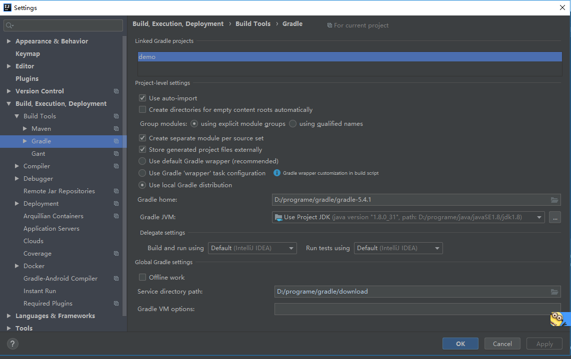The height and width of the screenshot is (359, 571).
Task: Open Plugins settings page
Action: [x=27, y=78]
